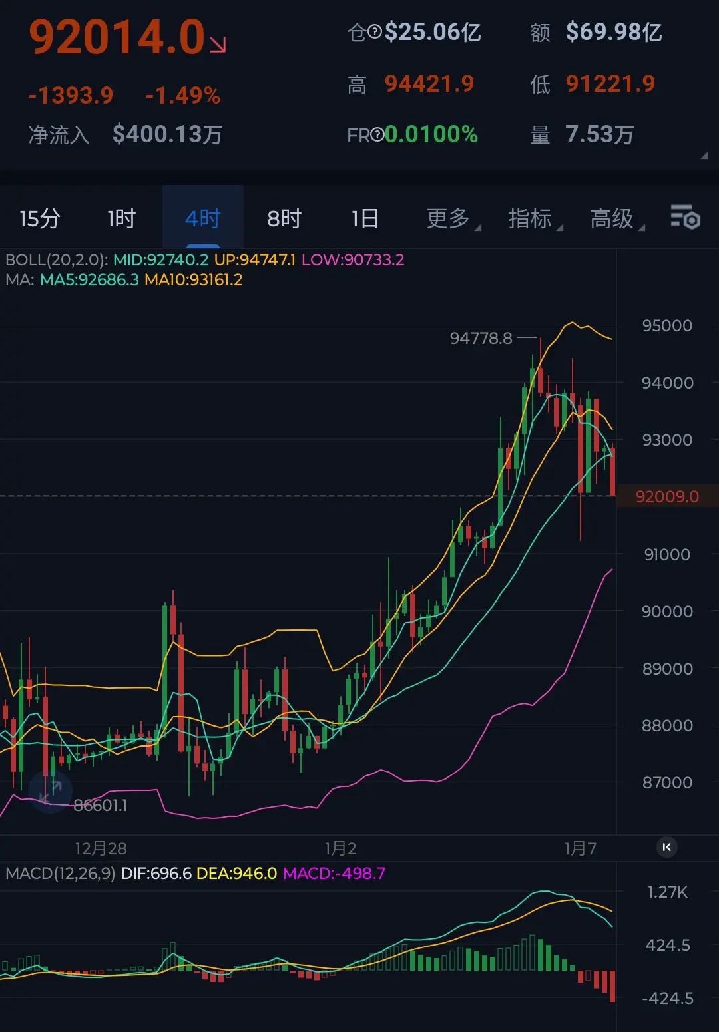Tap the volume 7.53万 value
Screen dimensions: 719x1032
coord(600,135)
